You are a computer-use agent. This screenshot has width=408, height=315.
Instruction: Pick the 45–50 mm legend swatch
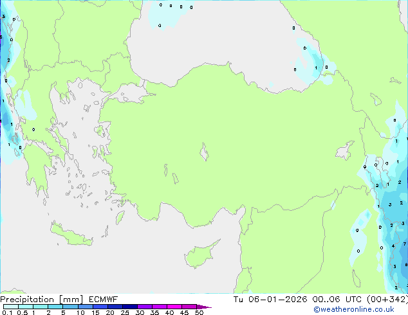pyautogui.click(x=189, y=307)
